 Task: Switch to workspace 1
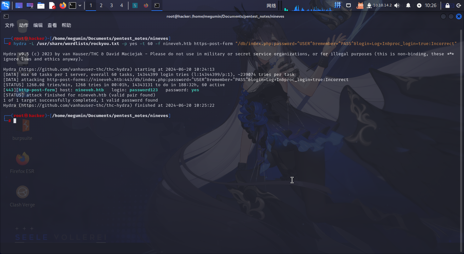coord(91,5)
